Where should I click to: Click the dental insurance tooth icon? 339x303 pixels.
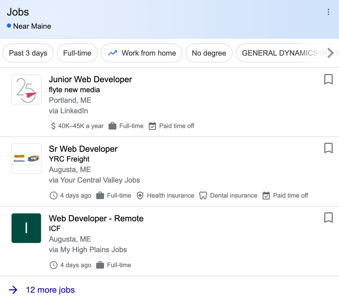[203, 196]
